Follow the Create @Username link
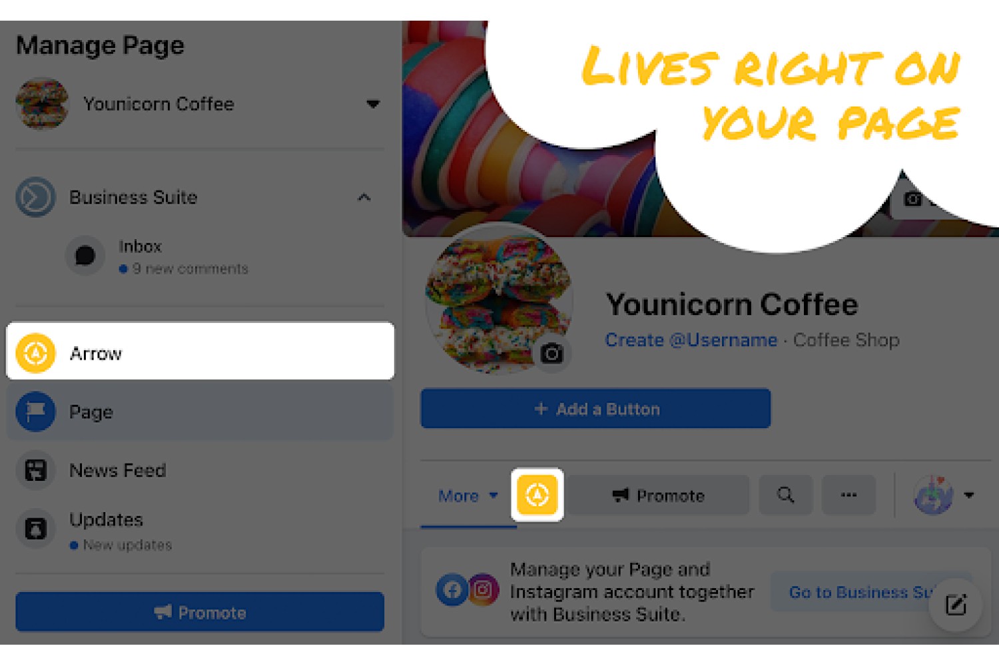This screenshot has height=666, width=999. 691,340
